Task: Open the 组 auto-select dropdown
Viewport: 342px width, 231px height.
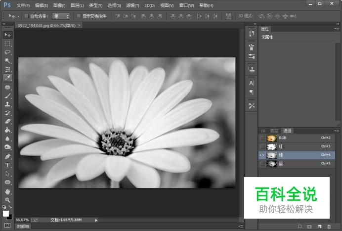Action: pyautogui.click(x=61, y=16)
